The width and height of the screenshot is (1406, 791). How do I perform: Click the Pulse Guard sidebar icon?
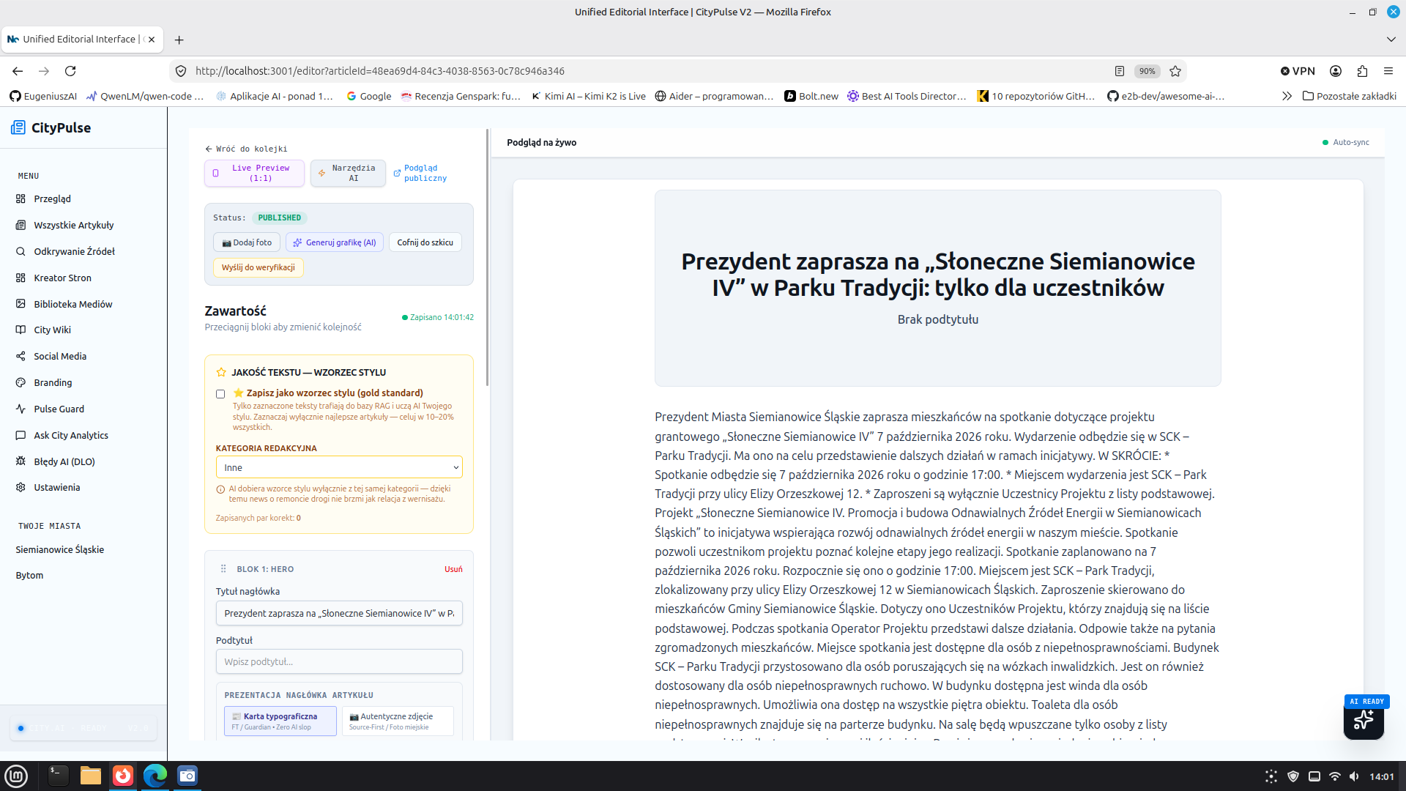[21, 409]
